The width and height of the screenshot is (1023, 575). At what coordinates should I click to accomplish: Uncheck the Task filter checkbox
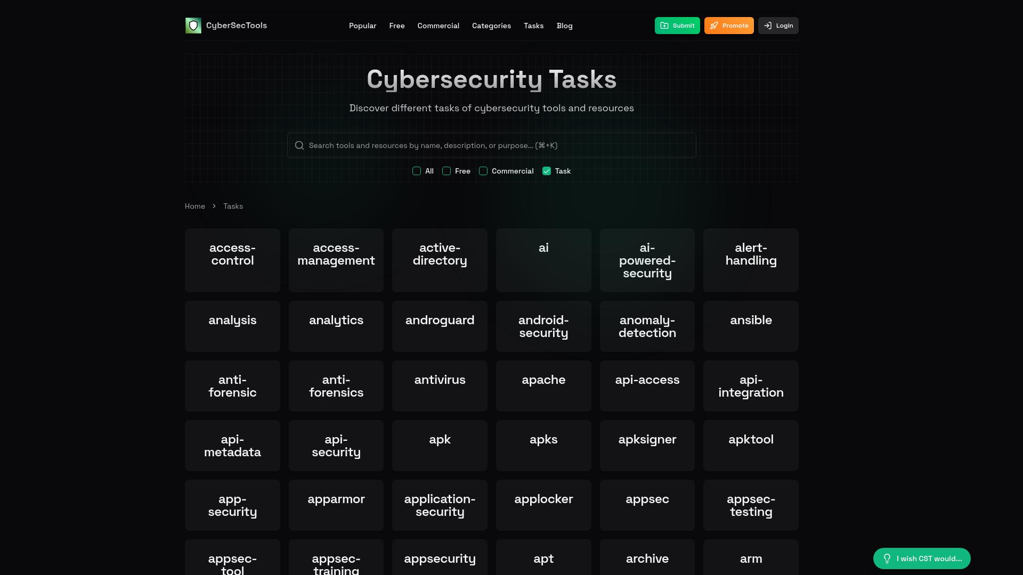(547, 171)
